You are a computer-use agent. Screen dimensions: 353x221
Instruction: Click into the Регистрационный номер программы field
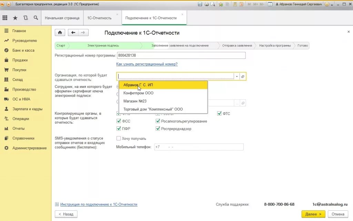point(181,55)
